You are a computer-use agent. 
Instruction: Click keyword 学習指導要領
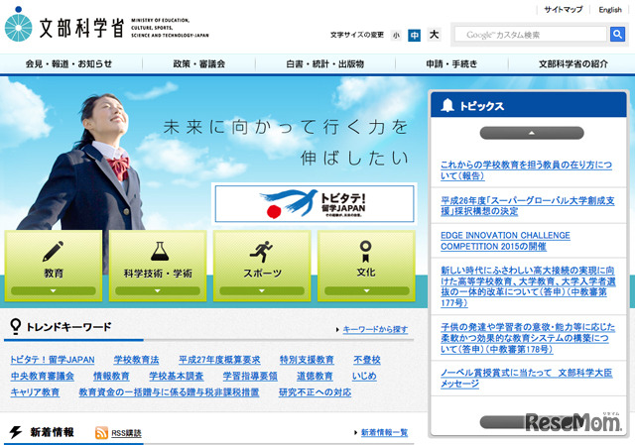pos(250,376)
